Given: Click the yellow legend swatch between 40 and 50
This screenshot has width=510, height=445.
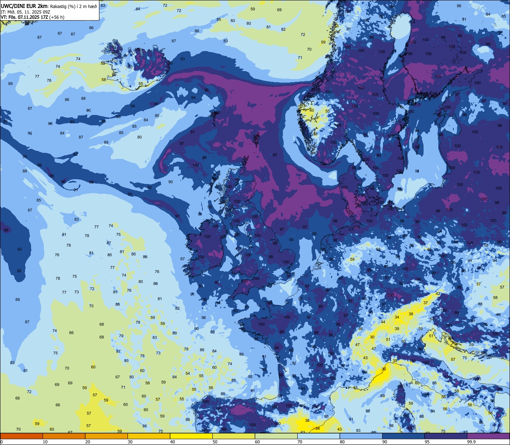Looking at the screenshot, I should click(191, 436).
